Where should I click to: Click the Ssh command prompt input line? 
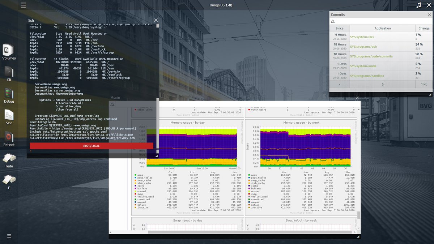click(91, 151)
